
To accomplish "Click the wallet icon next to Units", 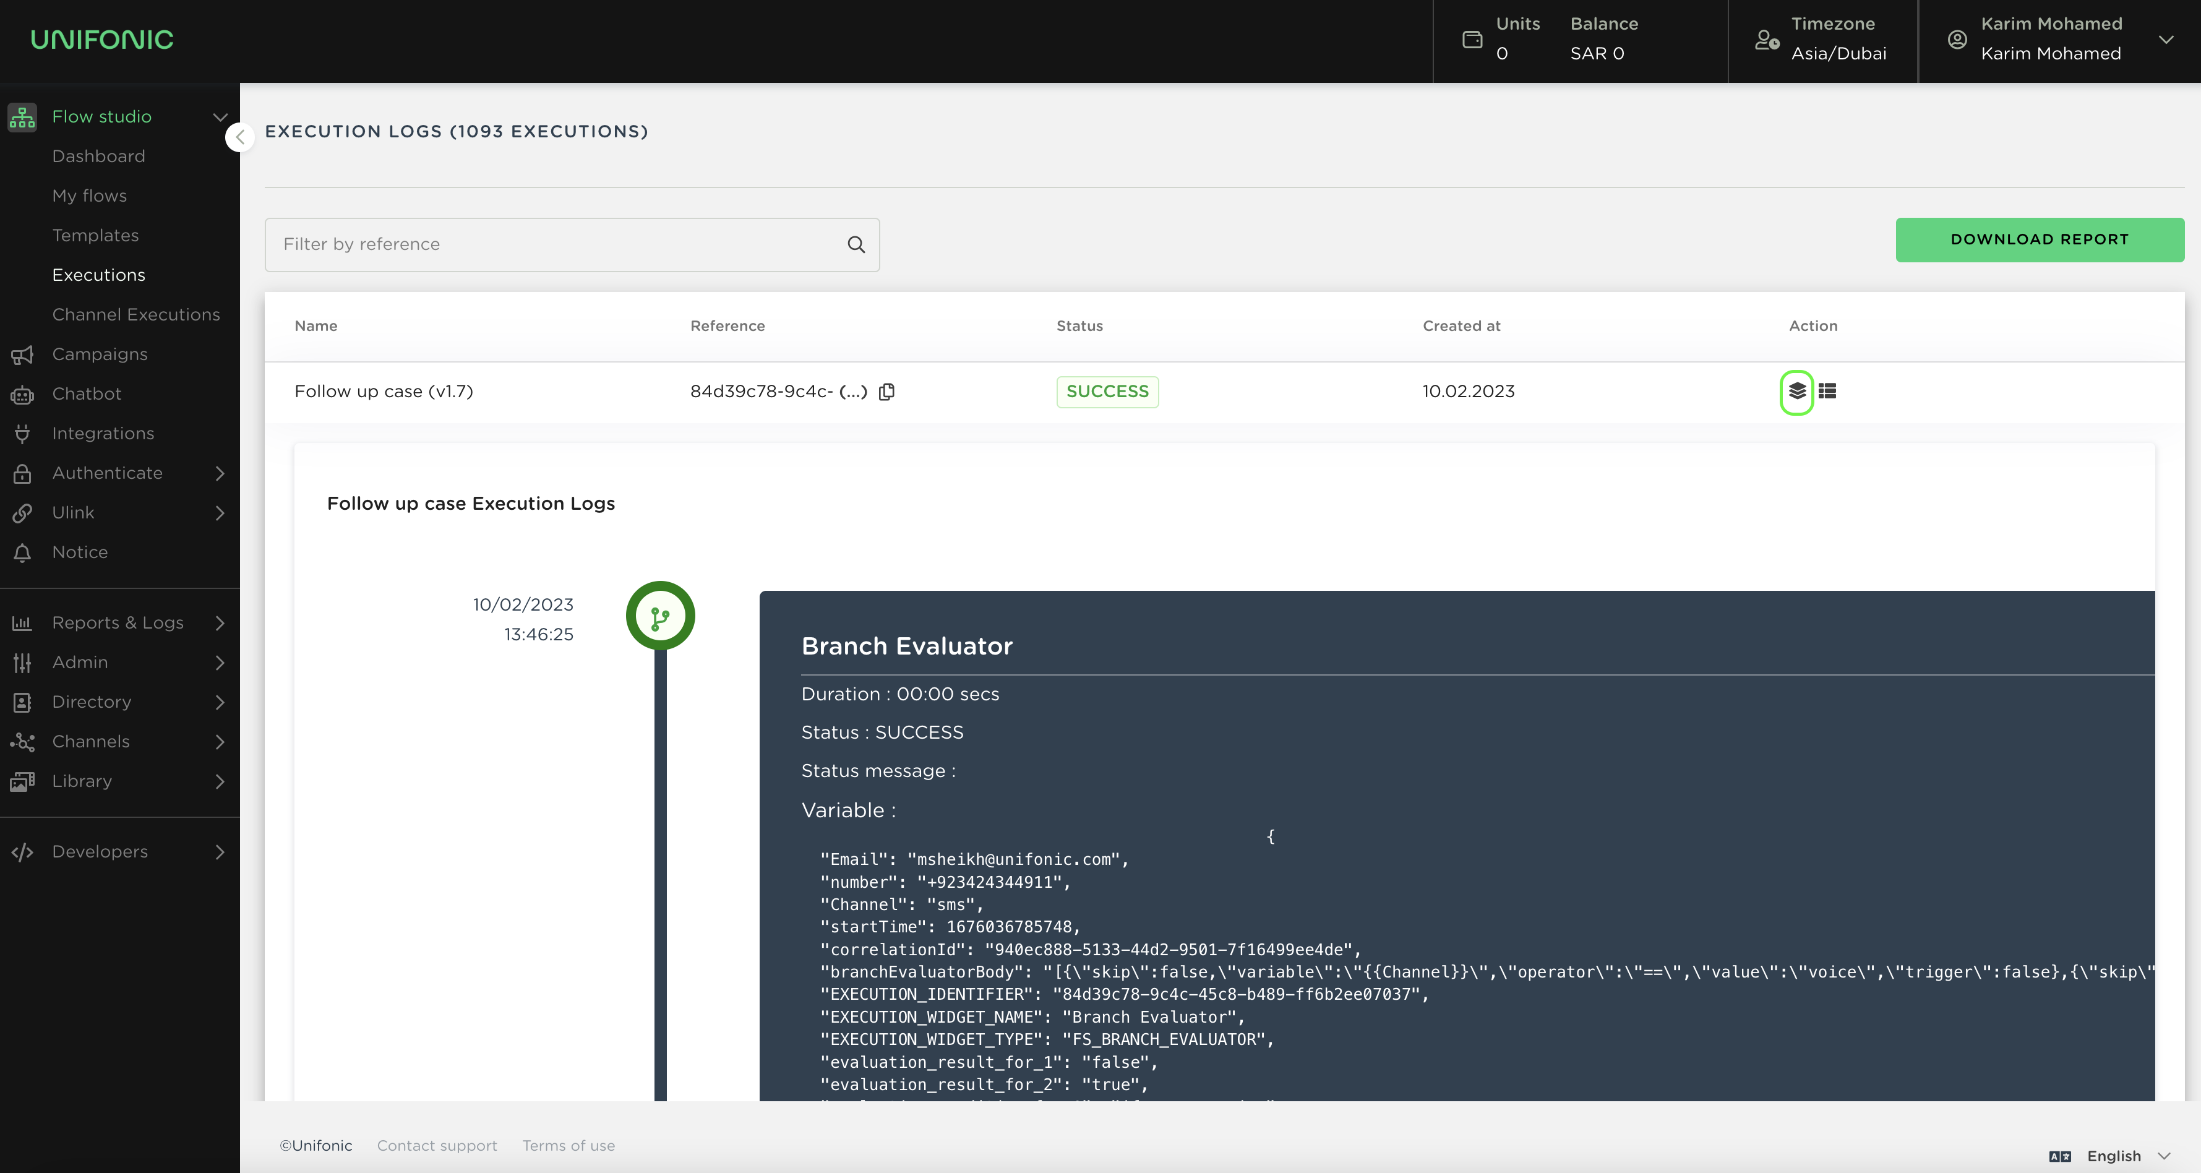I will click(x=1472, y=40).
